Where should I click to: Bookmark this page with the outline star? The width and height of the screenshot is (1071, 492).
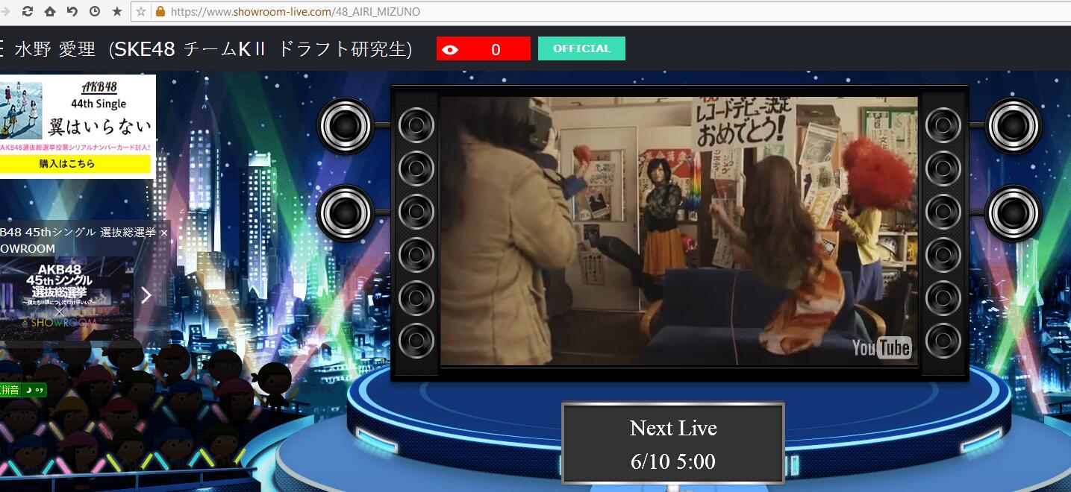[141, 12]
